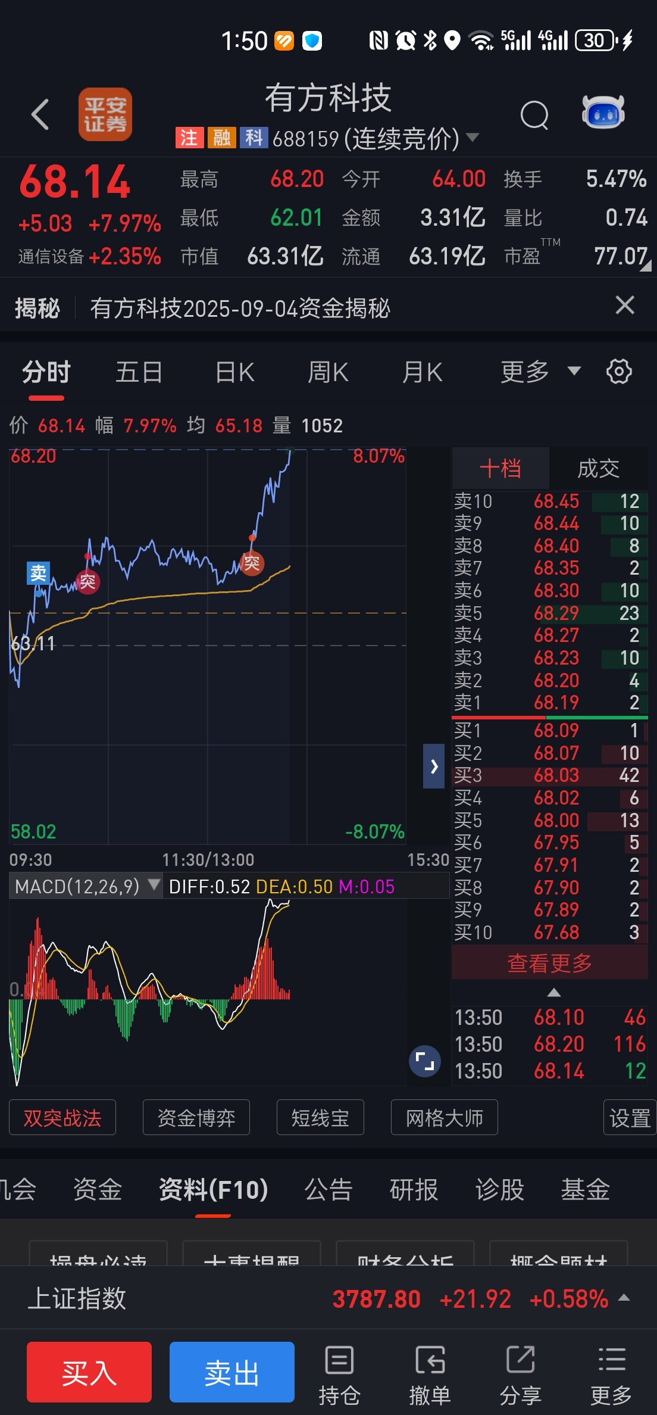Expand quote details corner triangle
This screenshot has width=657, height=1415.
click(x=645, y=265)
